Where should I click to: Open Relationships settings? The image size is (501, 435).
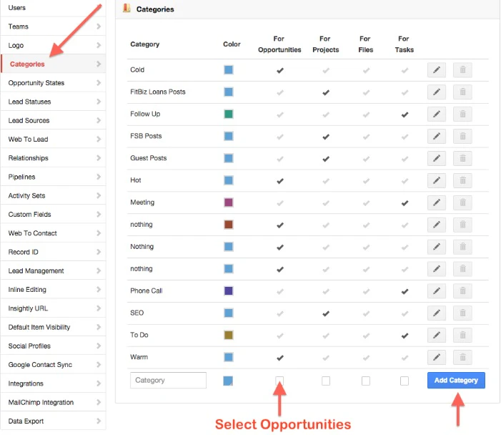click(x=53, y=158)
